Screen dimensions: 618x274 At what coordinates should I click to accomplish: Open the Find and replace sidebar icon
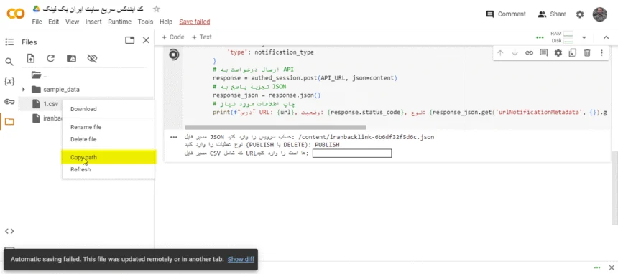click(x=9, y=62)
